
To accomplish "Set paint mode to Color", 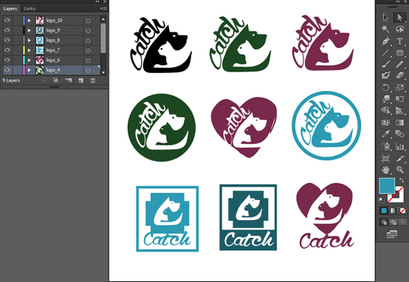I will pos(384,210).
